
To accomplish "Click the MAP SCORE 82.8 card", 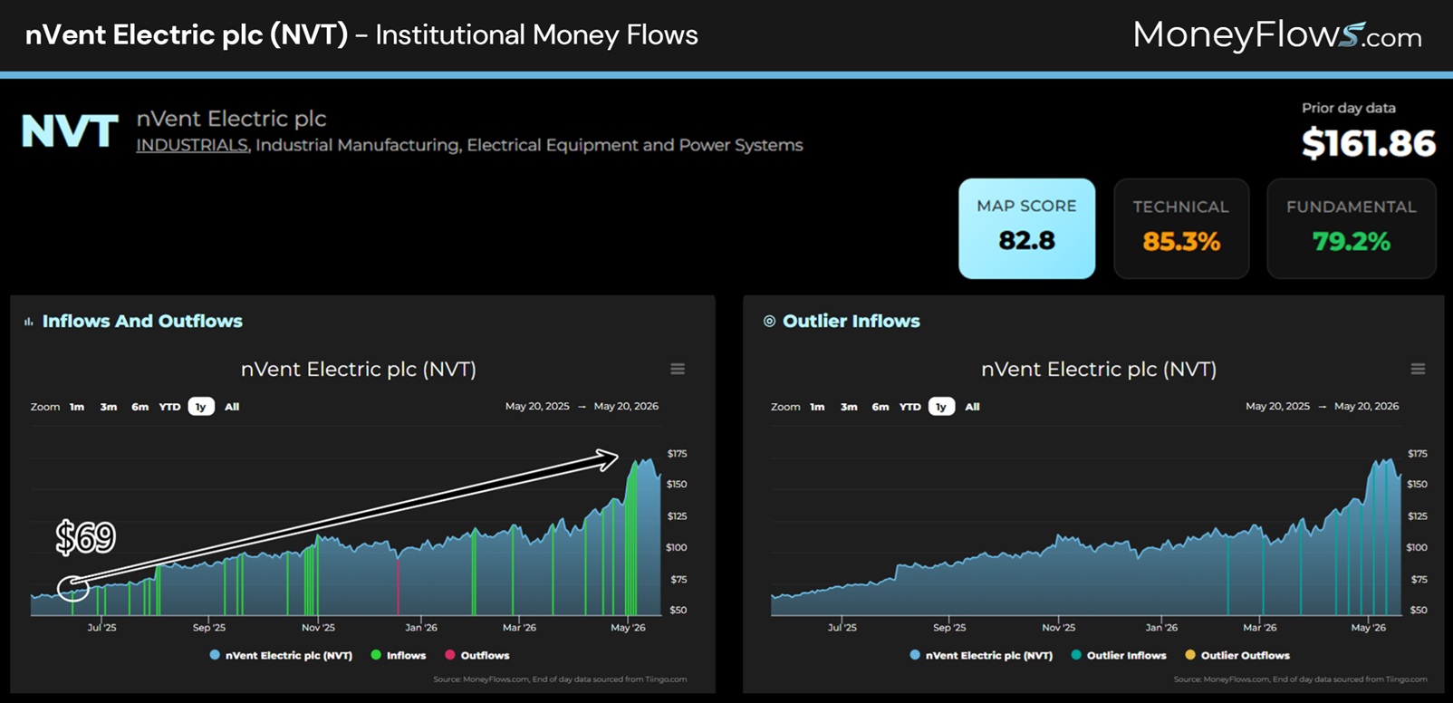I will 1027,228.
